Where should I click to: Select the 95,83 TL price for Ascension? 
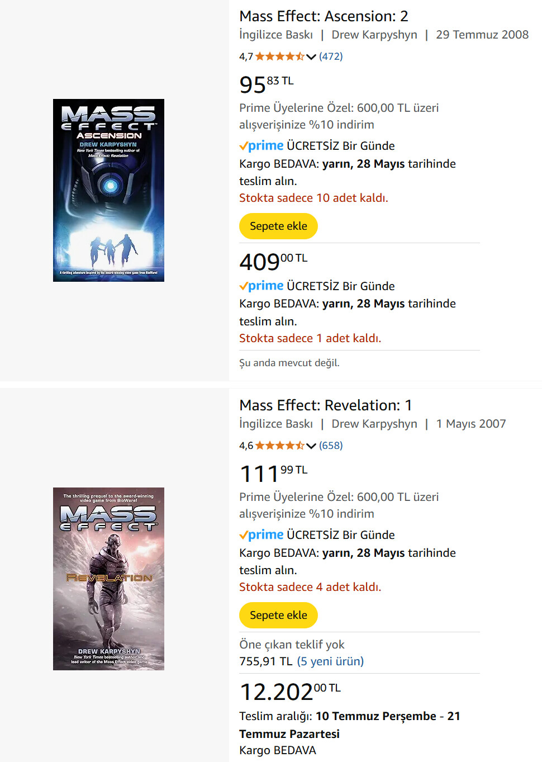click(266, 84)
